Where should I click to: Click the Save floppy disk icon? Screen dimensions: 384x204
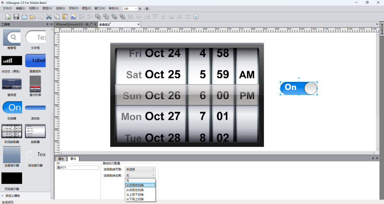pyautogui.click(x=16, y=16)
